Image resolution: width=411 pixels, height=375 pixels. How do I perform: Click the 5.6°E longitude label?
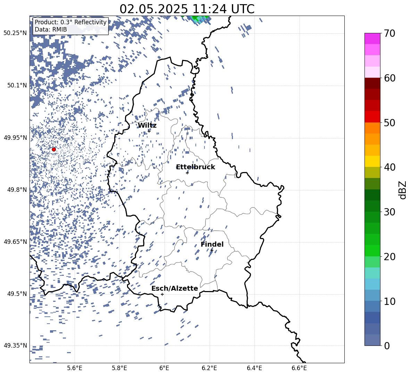coord(75,368)
